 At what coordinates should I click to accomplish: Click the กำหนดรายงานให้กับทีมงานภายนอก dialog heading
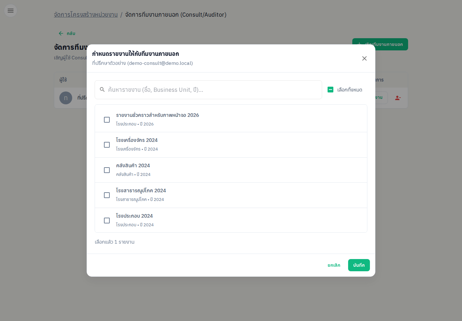coord(135,54)
